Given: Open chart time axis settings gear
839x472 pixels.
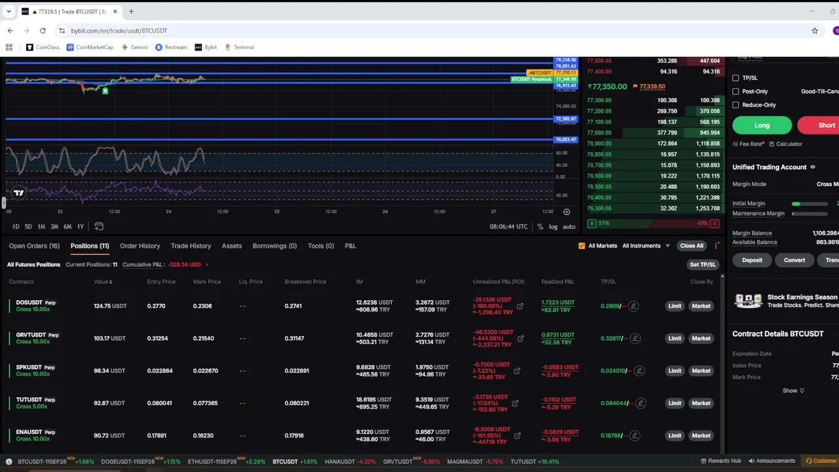Looking at the screenshot, I should 567,212.
